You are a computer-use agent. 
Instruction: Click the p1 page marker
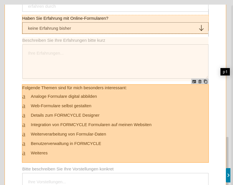225,72
